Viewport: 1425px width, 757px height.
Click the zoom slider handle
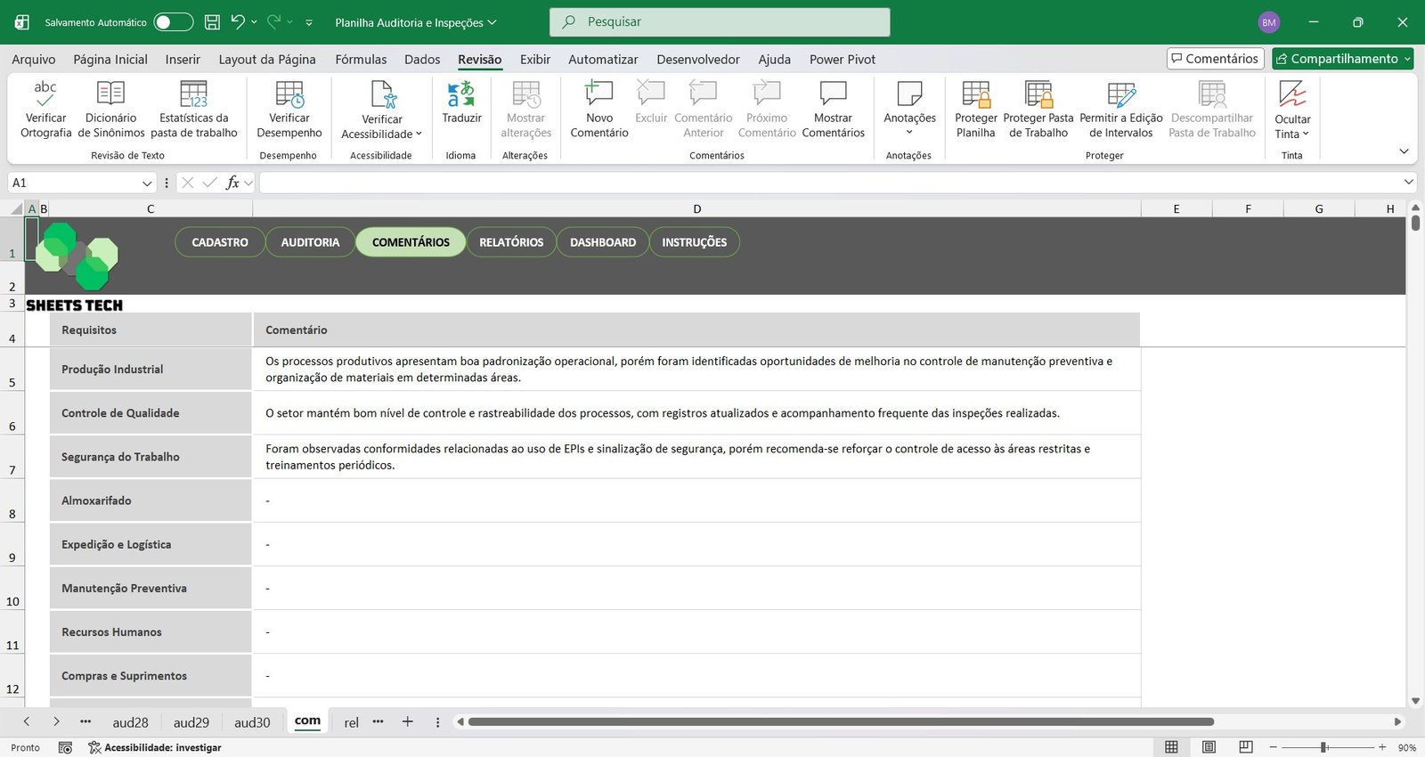tap(1323, 747)
